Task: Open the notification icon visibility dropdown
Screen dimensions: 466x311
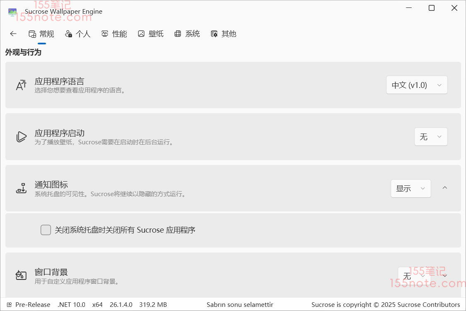Action: coord(410,188)
